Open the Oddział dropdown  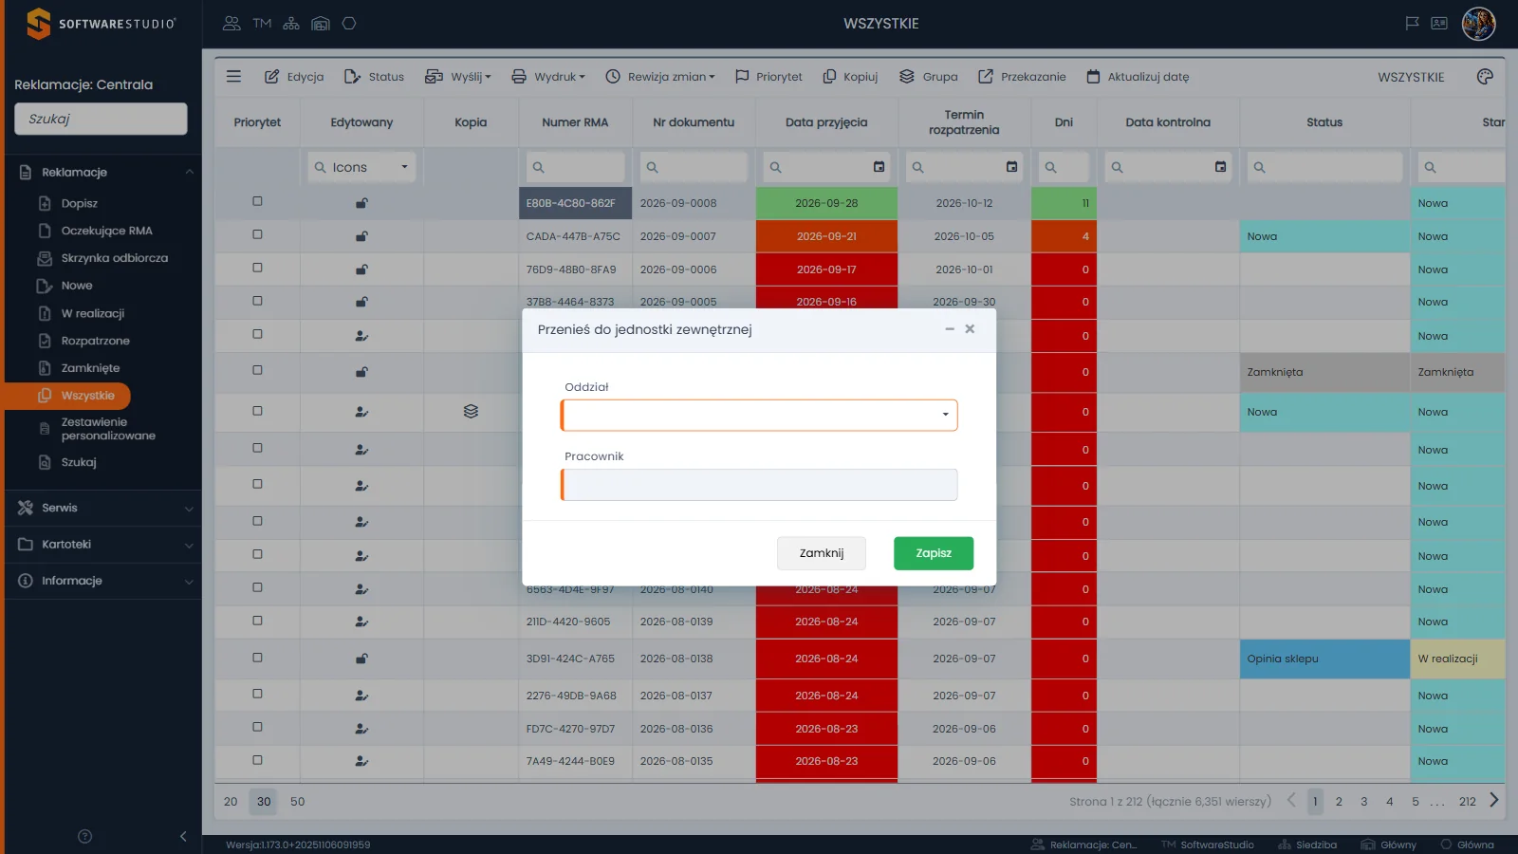pos(759,415)
